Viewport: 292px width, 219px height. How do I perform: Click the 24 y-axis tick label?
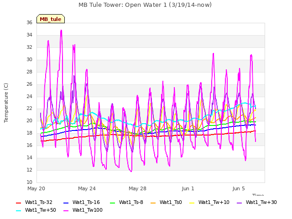point(29,96)
